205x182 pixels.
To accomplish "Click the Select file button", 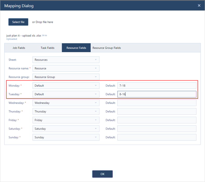I will tap(18, 22).
